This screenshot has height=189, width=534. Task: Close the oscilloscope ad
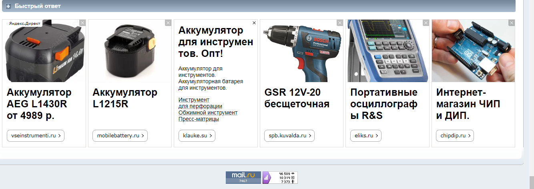426,23
